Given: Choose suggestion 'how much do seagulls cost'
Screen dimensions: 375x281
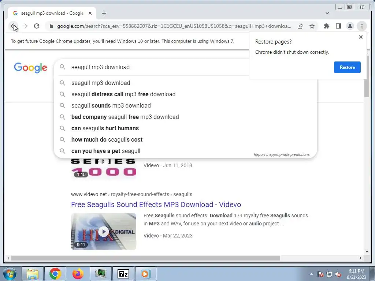Looking at the screenshot, I should tap(186, 139).
